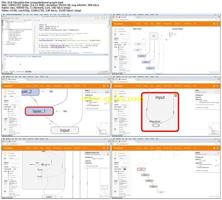Click Fit to screen icon in layer_1 zoomed frame

tap(5, 91)
